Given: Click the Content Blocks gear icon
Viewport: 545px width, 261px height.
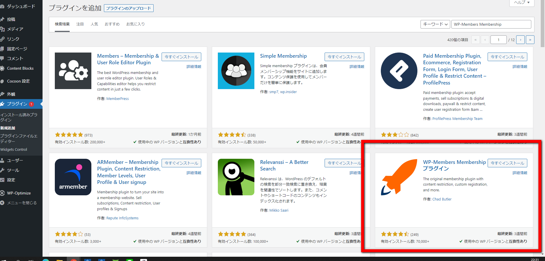Looking at the screenshot, I should (x=2, y=68).
